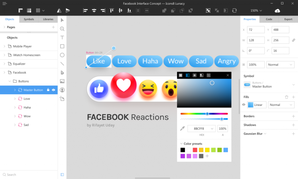Switch to the Symbols tab

29,19
